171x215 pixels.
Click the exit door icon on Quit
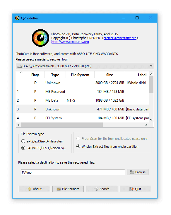[131, 189]
